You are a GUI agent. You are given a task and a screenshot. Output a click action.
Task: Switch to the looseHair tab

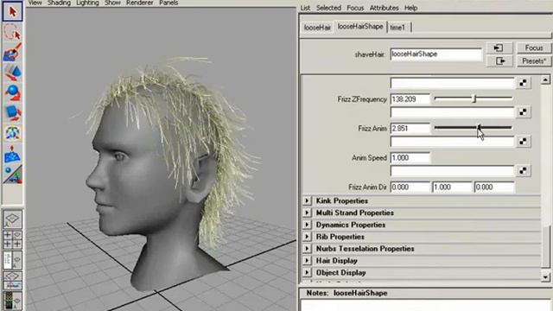point(317,28)
